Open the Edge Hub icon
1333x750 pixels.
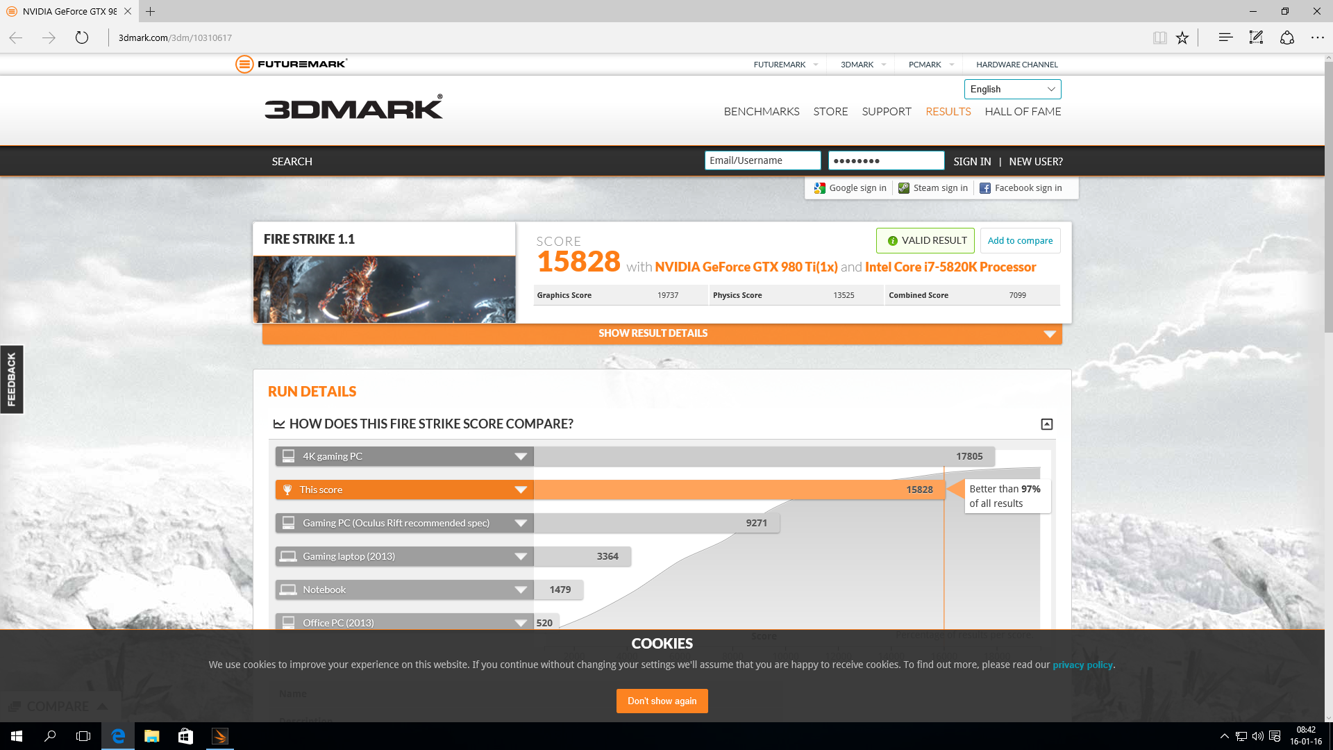tap(1225, 37)
